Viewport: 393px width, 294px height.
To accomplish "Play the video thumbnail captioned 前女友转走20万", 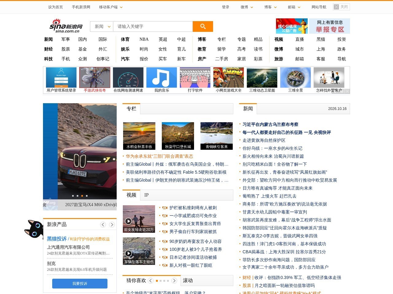I will click(x=139, y=219).
